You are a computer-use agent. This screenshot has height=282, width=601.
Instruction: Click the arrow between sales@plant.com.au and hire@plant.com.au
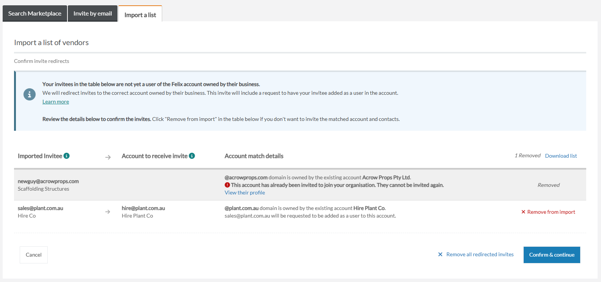point(108,212)
